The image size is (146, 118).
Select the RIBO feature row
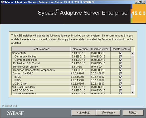tap(71, 80)
